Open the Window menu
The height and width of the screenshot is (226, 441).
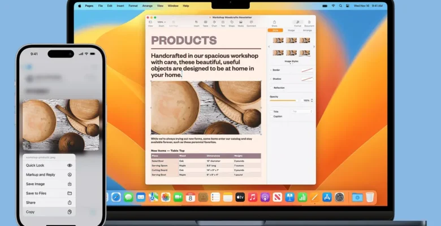coord(173,6)
